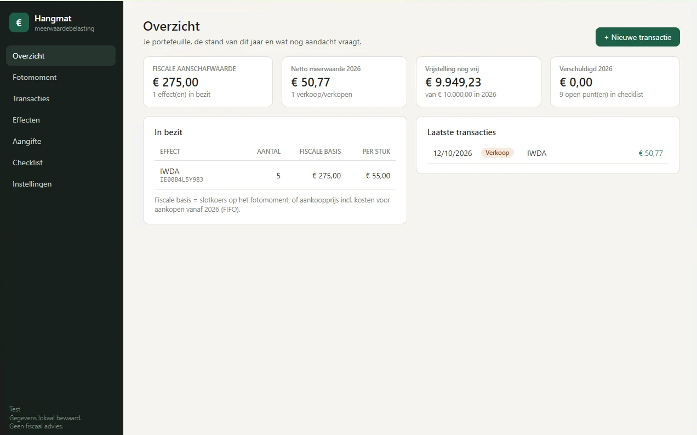The width and height of the screenshot is (697, 435).
Task: Click the Vrijstelling nog vrij card
Action: pos(478,82)
